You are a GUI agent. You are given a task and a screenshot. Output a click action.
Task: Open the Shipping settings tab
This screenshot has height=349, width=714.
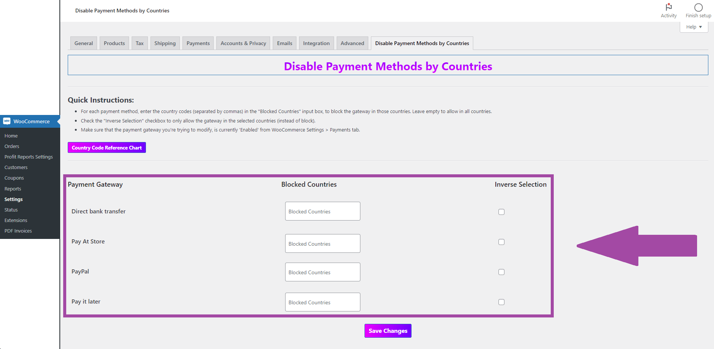point(165,43)
